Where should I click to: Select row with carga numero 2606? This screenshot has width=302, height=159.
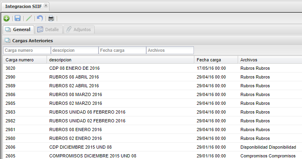pos(152,147)
